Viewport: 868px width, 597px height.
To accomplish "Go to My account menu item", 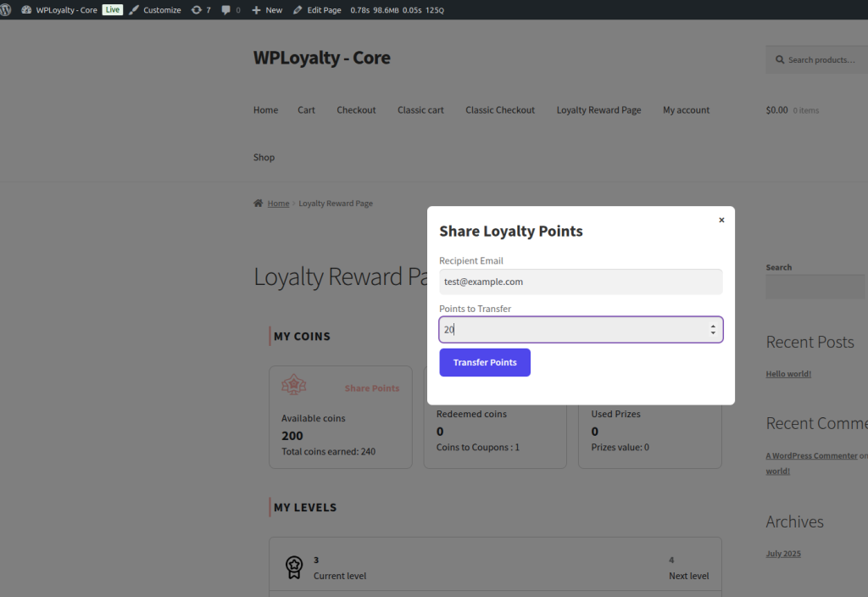I will pos(686,109).
